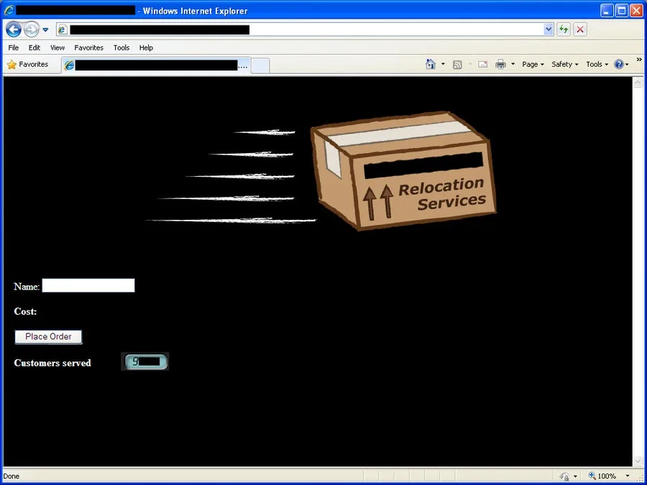Viewport: 647px width, 485px height.
Task: Expand the address bar history dropdown
Action: point(549,29)
